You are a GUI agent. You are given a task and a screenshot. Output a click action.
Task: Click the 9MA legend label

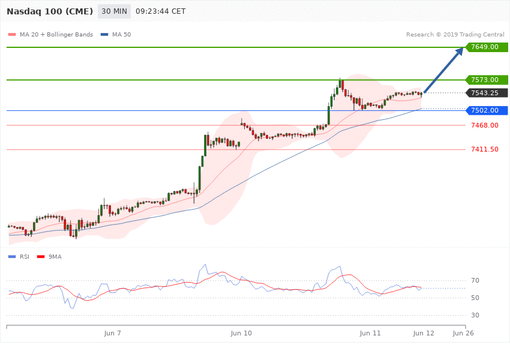(55, 257)
